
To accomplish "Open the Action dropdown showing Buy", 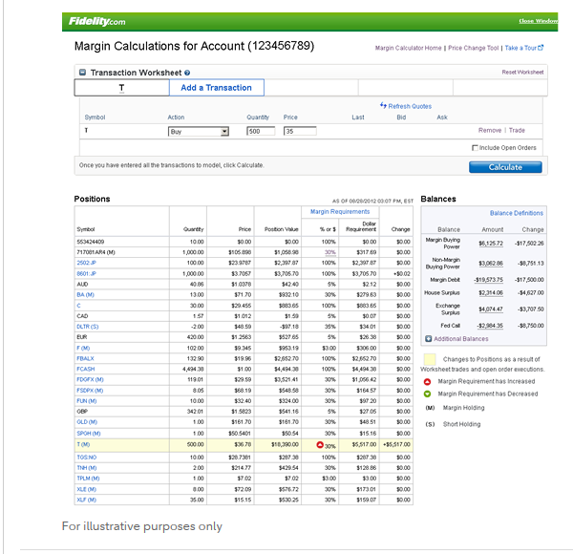I will (x=199, y=131).
